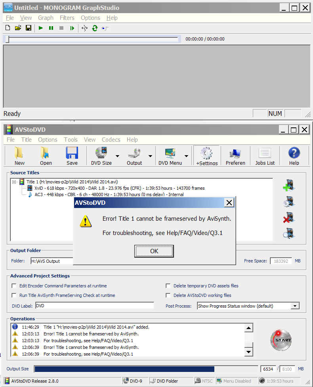Expand the DVD Menu dropdown arrow
The height and width of the screenshot is (387, 313).
[187, 156]
